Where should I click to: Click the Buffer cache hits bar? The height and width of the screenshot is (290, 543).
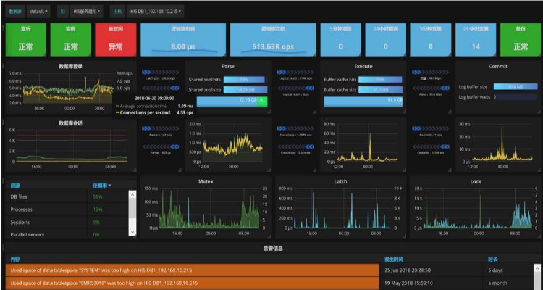click(381, 80)
